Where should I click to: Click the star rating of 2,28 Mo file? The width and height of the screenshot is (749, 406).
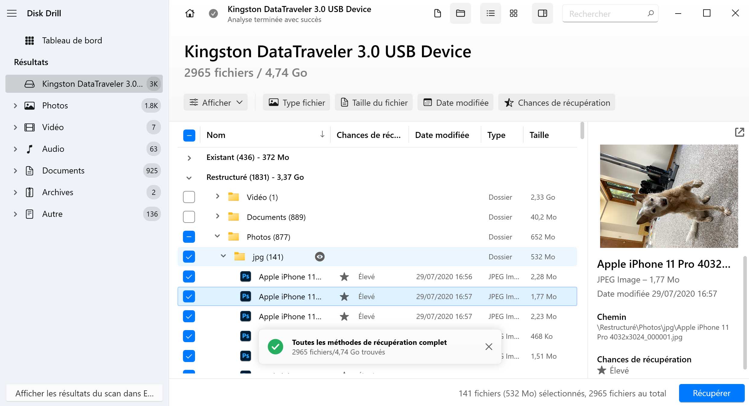coord(344,276)
